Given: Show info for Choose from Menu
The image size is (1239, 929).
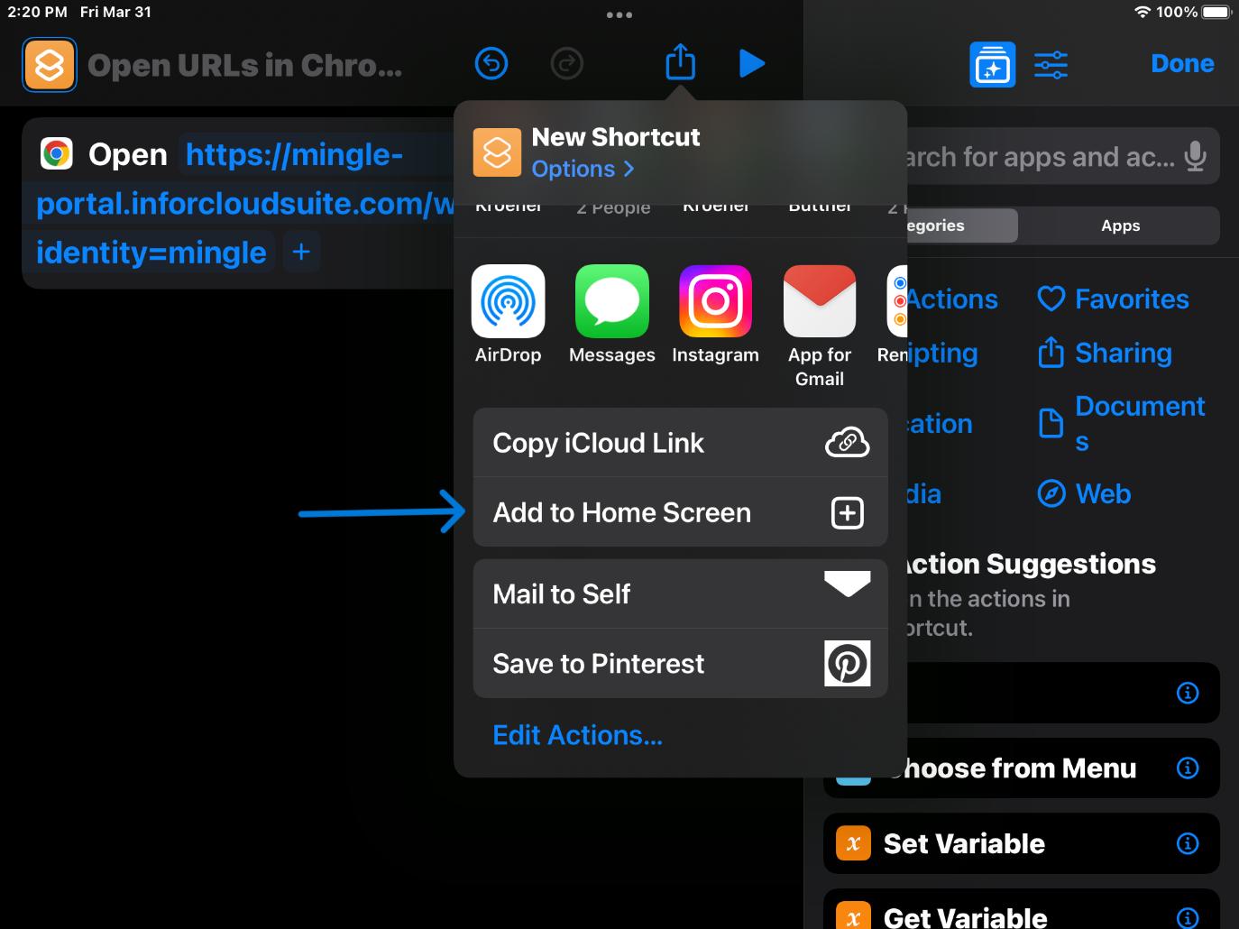Looking at the screenshot, I should (x=1188, y=768).
